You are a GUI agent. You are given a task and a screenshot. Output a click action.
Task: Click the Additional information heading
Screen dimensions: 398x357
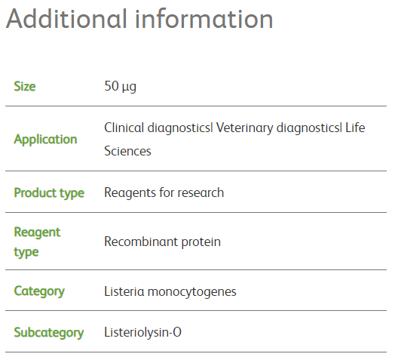tap(139, 19)
